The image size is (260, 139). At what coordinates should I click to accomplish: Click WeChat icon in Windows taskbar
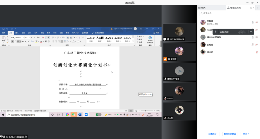(73, 115)
